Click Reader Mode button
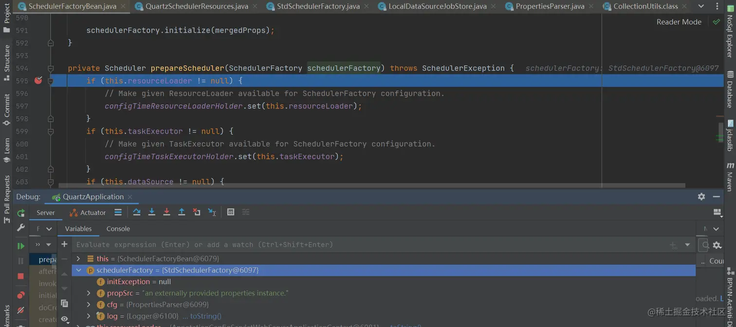This screenshot has height=327, width=736. click(x=679, y=22)
